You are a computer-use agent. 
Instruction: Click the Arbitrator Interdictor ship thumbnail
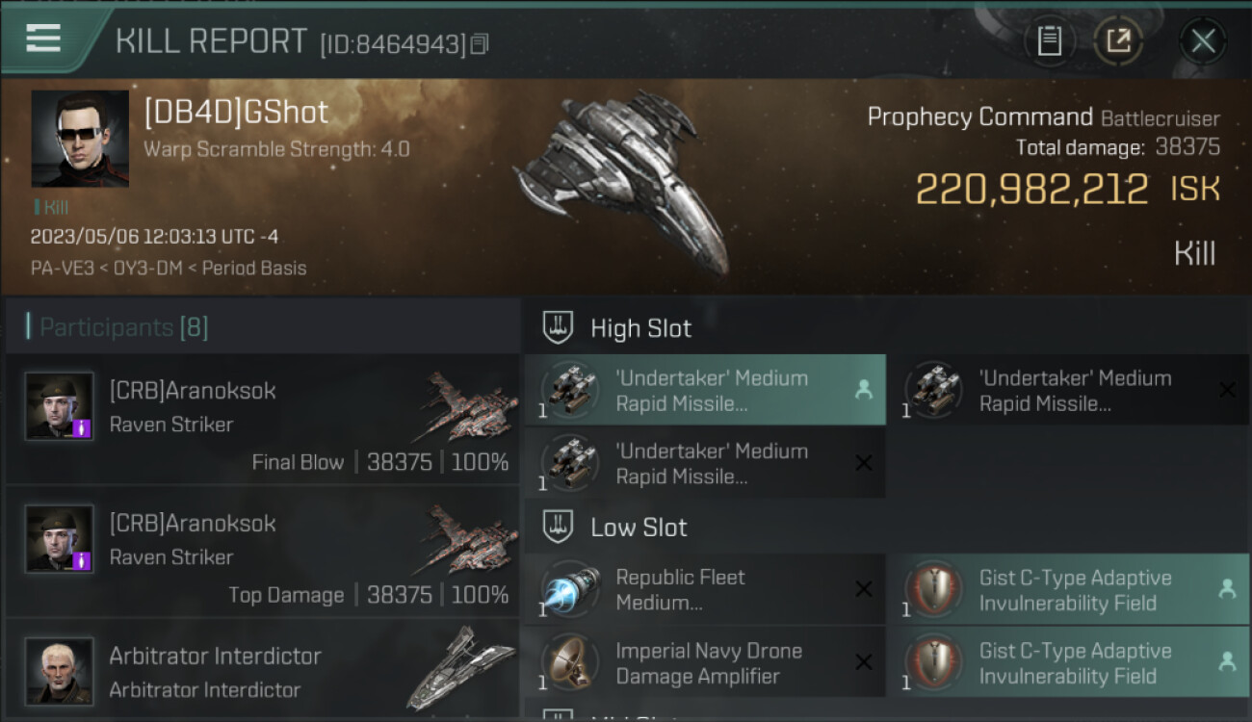pyautogui.click(x=459, y=668)
